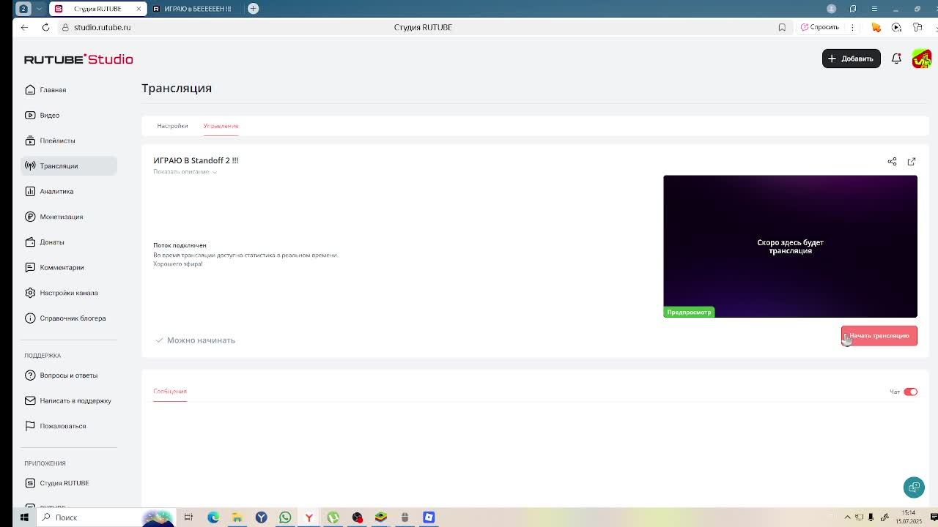The image size is (938, 527).
Task: Click the stream preview player
Action: 790,246
